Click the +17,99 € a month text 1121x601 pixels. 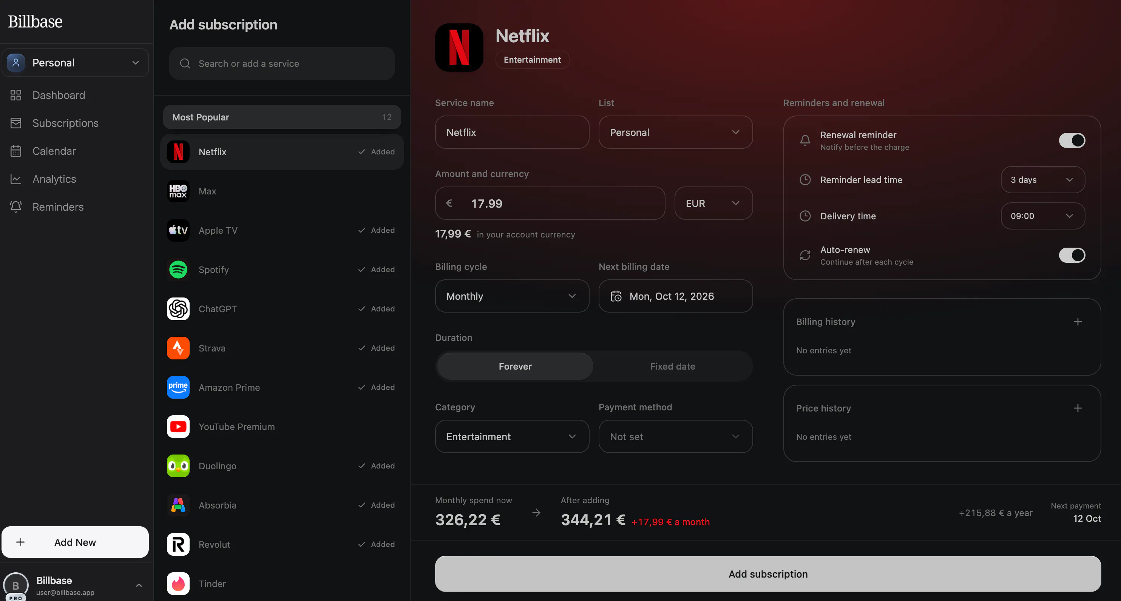pyautogui.click(x=671, y=522)
